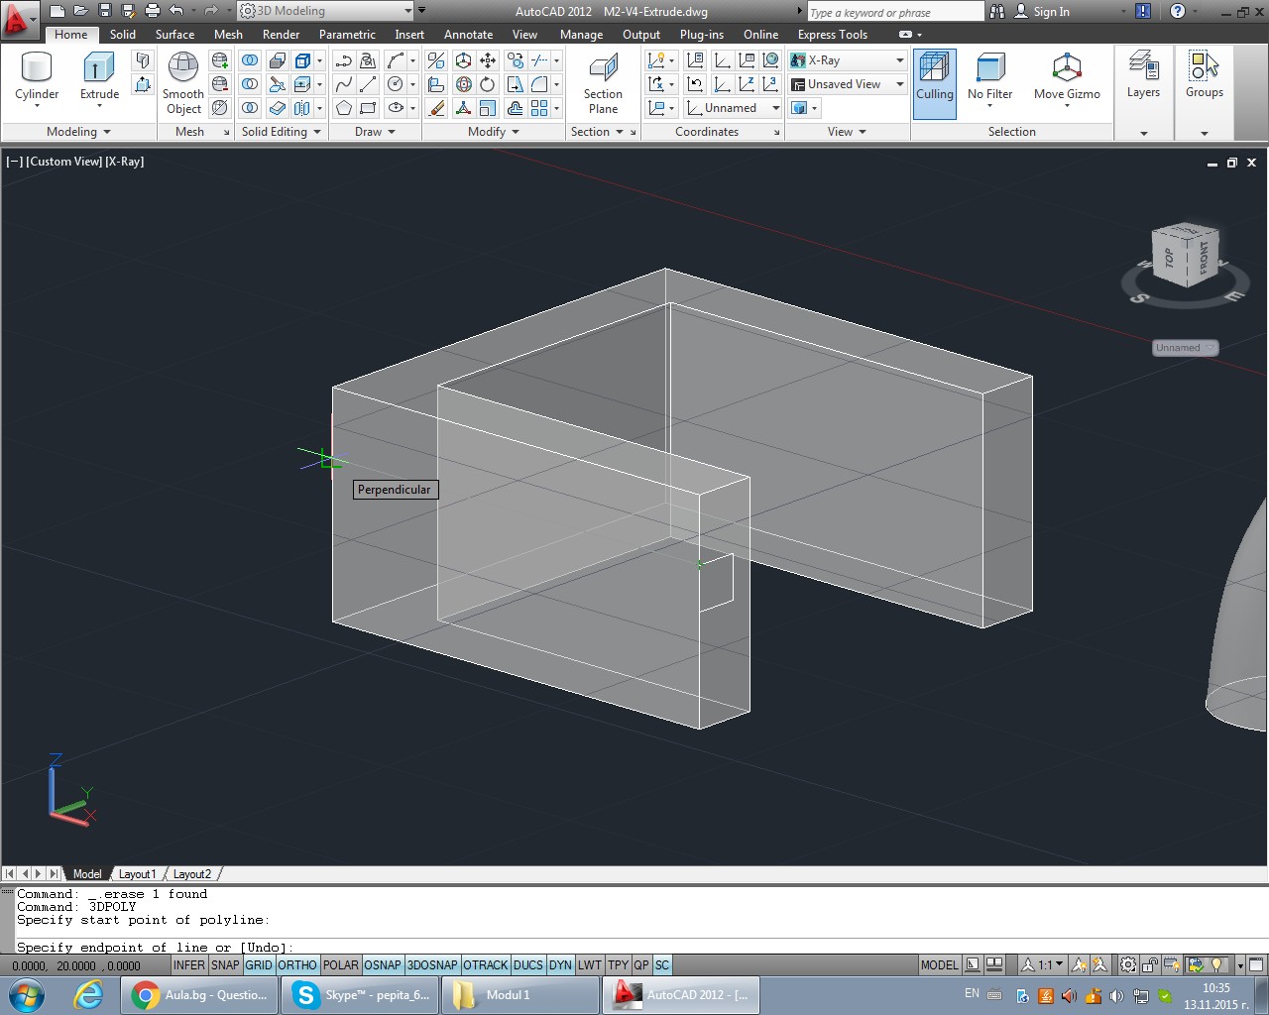The width and height of the screenshot is (1269, 1015).
Task: Click the Save icon in quick access toolbar
Action: [105, 11]
